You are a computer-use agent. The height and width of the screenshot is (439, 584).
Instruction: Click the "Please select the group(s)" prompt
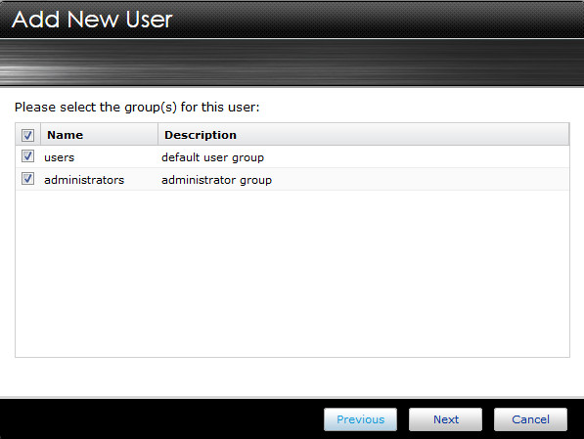coord(137,108)
